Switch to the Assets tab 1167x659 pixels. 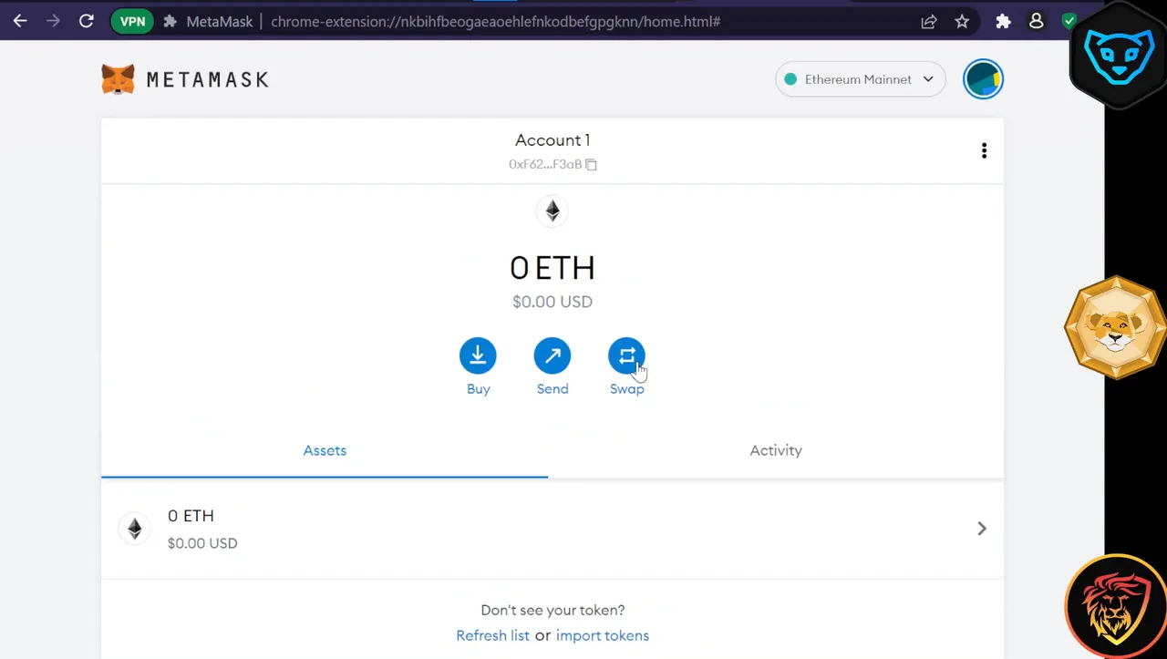click(x=325, y=450)
